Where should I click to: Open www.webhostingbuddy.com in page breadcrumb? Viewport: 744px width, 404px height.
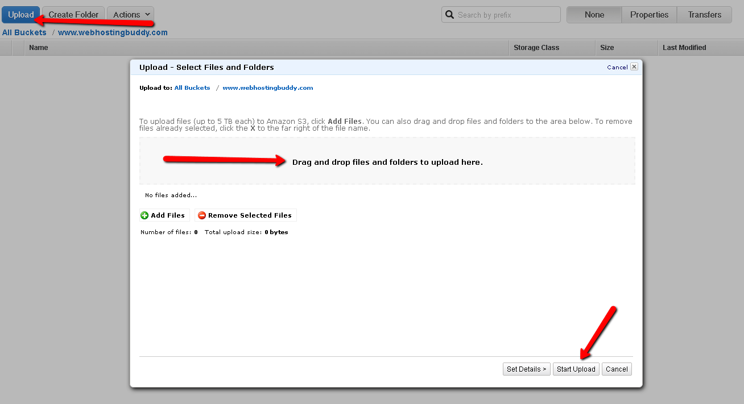[x=113, y=32]
